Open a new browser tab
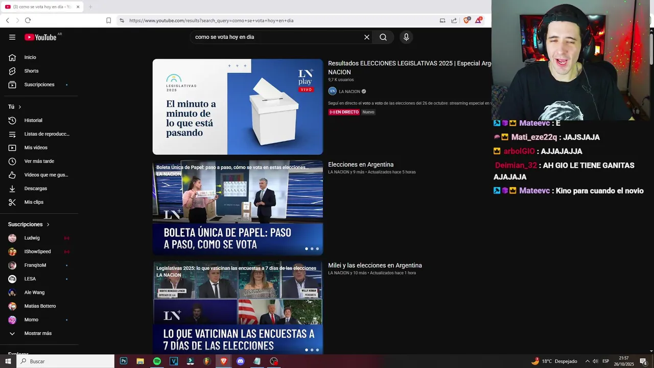654x368 pixels. (90, 7)
